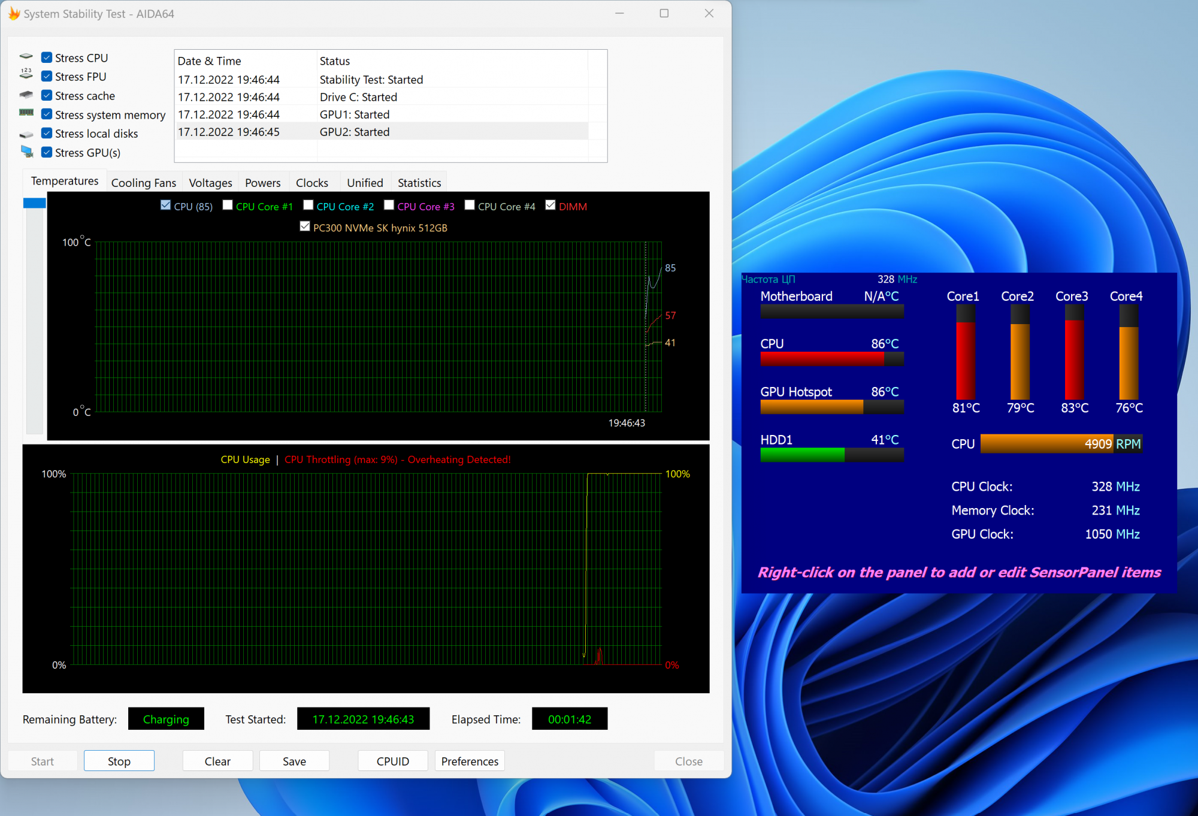The image size is (1198, 816).
Task: Click the monitor icon beside Stress GPU(s)
Action: click(27, 152)
